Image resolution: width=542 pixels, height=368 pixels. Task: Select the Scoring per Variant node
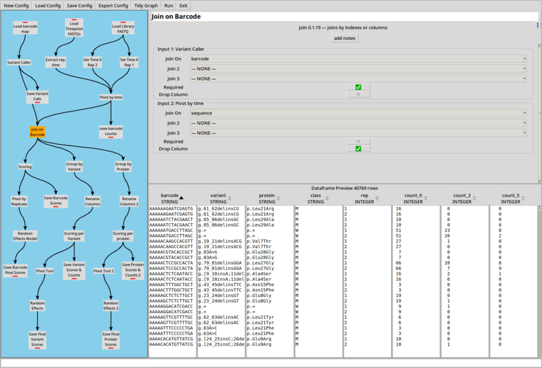(74, 236)
